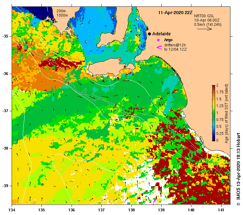Click the color bar tick label 1.5
243x215 pixels.
pos(219,99)
